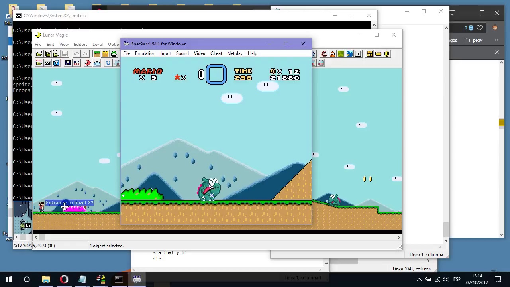Click the dark blue save floppy icon
Screen dimensions: 510x287
[68, 63]
